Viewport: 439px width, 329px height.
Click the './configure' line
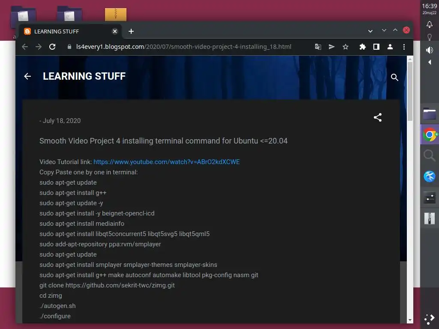(55, 316)
